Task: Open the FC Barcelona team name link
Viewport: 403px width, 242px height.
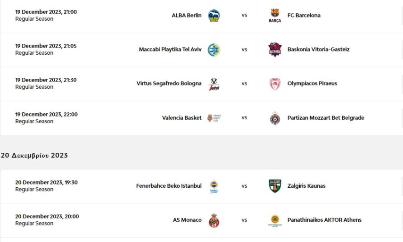Action: point(304,16)
